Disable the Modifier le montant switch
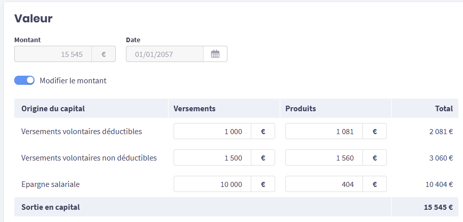 (x=24, y=80)
